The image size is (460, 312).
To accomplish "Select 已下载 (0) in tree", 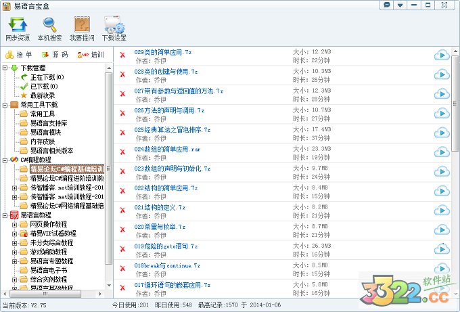I will [x=44, y=87].
